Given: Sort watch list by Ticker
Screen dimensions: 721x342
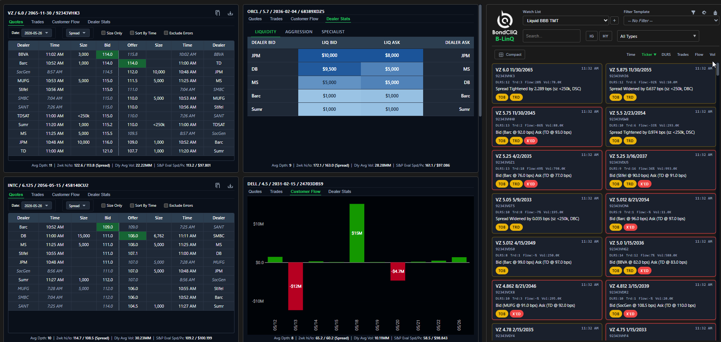Looking at the screenshot, I should coord(649,55).
